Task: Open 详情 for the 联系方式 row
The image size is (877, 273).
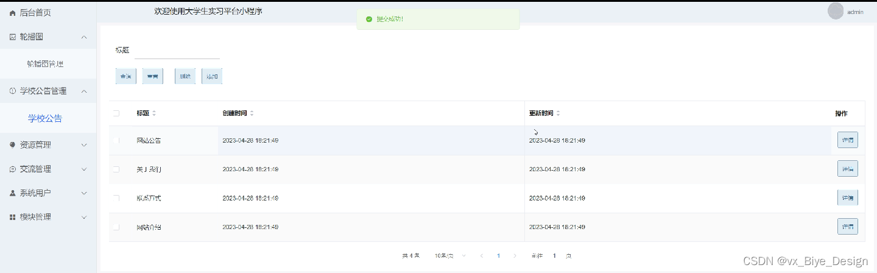Action: tap(848, 197)
